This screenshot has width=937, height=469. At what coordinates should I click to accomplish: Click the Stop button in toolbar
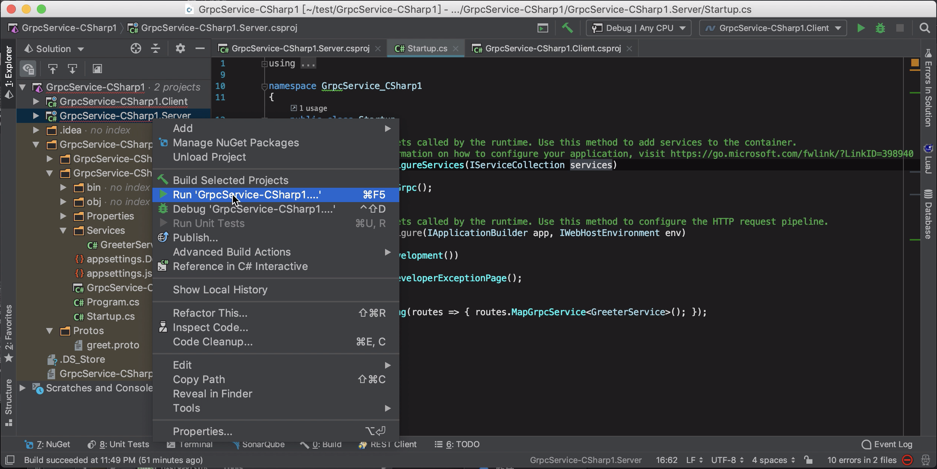click(900, 28)
